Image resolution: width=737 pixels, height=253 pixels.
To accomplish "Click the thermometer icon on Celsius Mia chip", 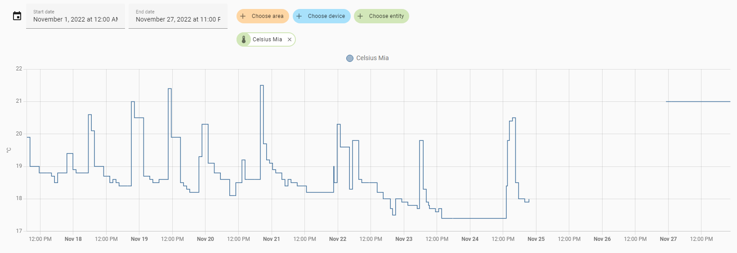I will click(x=244, y=39).
